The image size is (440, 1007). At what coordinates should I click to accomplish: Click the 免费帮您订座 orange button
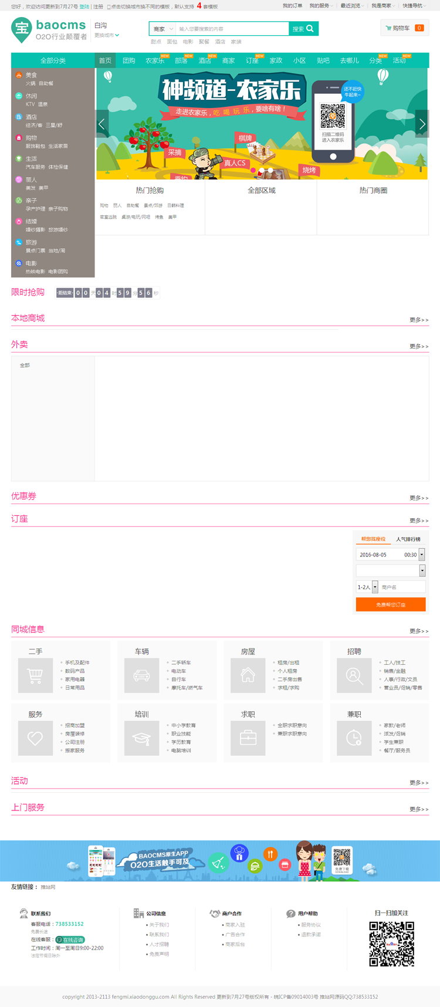pyautogui.click(x=391, y=604)
